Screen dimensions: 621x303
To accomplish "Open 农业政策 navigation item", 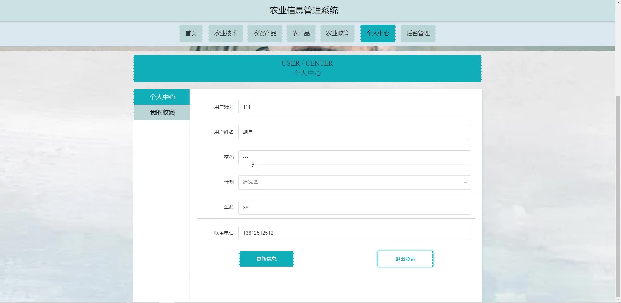I will tap(337, 33).
